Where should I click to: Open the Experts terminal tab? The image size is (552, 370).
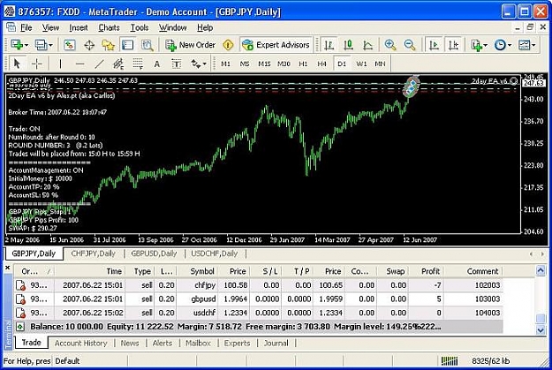[237, 344]
